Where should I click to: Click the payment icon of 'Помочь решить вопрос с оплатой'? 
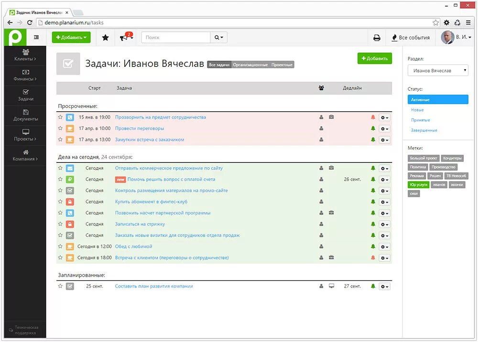pyautogui.click(x=70, y=180)
